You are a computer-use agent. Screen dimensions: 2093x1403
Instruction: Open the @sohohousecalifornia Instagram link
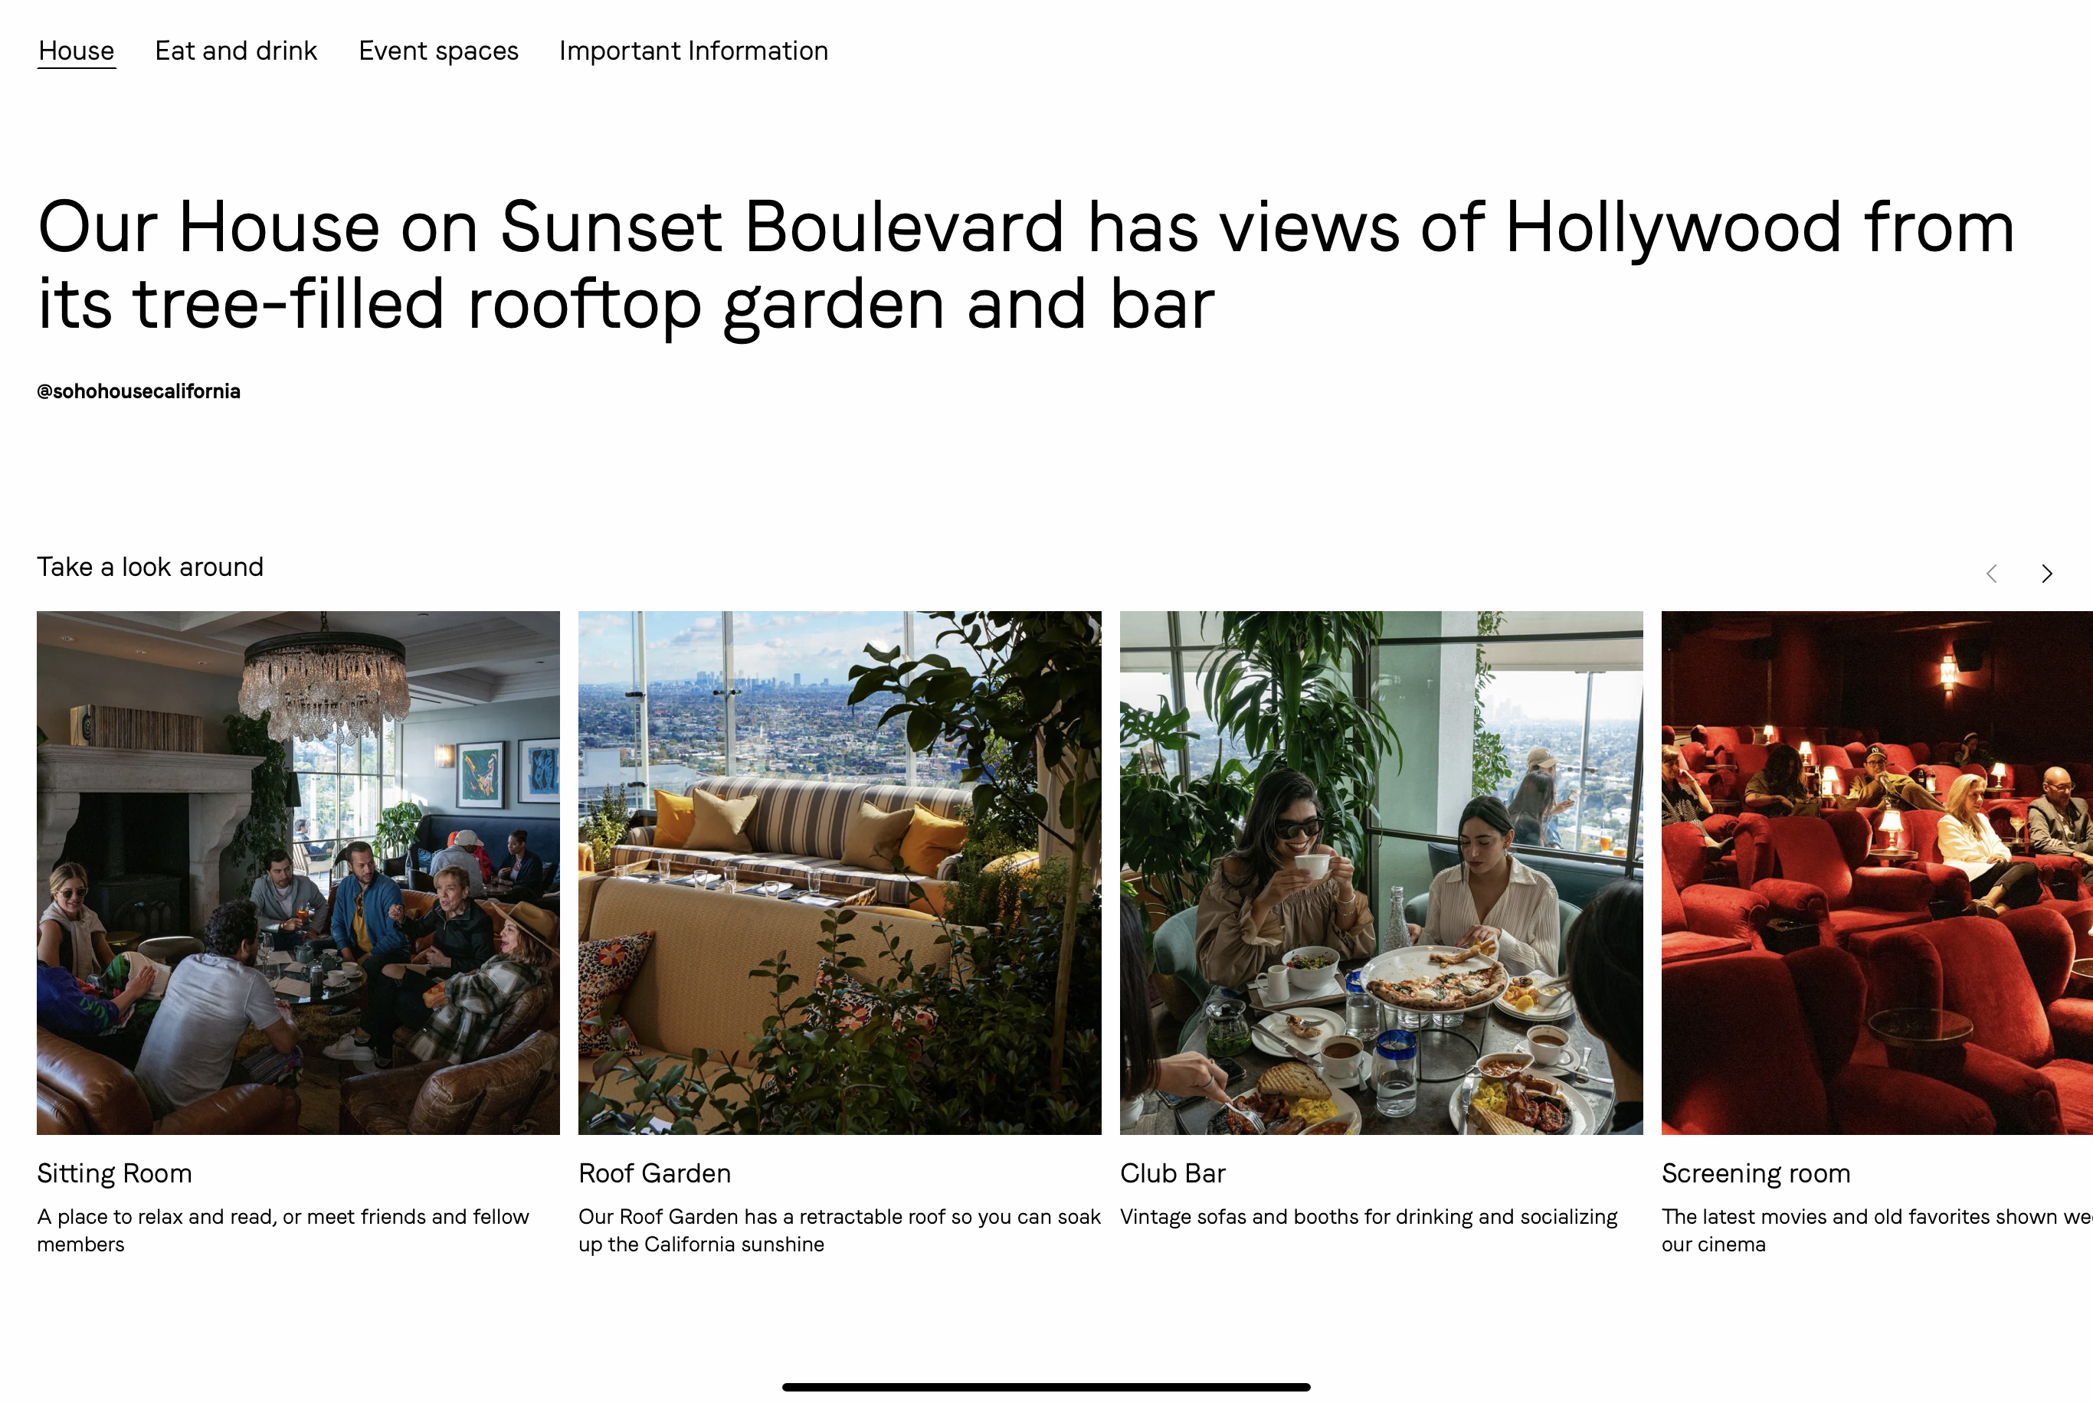point(139,392)
